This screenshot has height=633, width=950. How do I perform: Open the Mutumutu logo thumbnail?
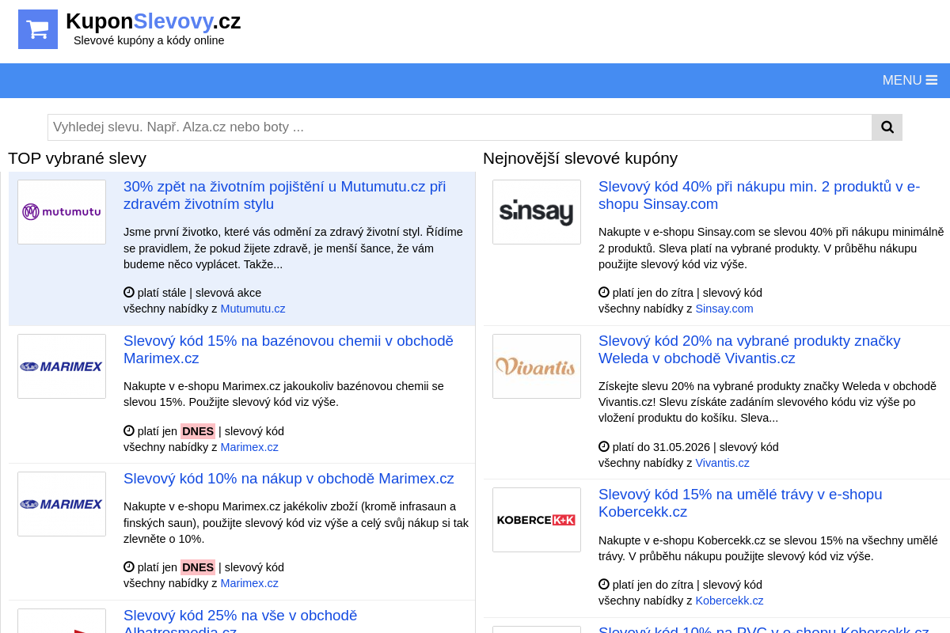pyautogui.click(x=62, y=212)
